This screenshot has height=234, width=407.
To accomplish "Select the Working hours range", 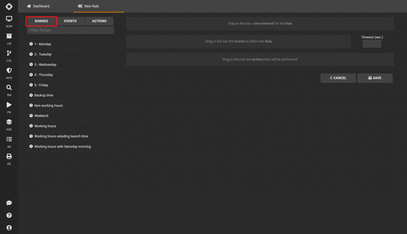I will [x=70, y=126].
